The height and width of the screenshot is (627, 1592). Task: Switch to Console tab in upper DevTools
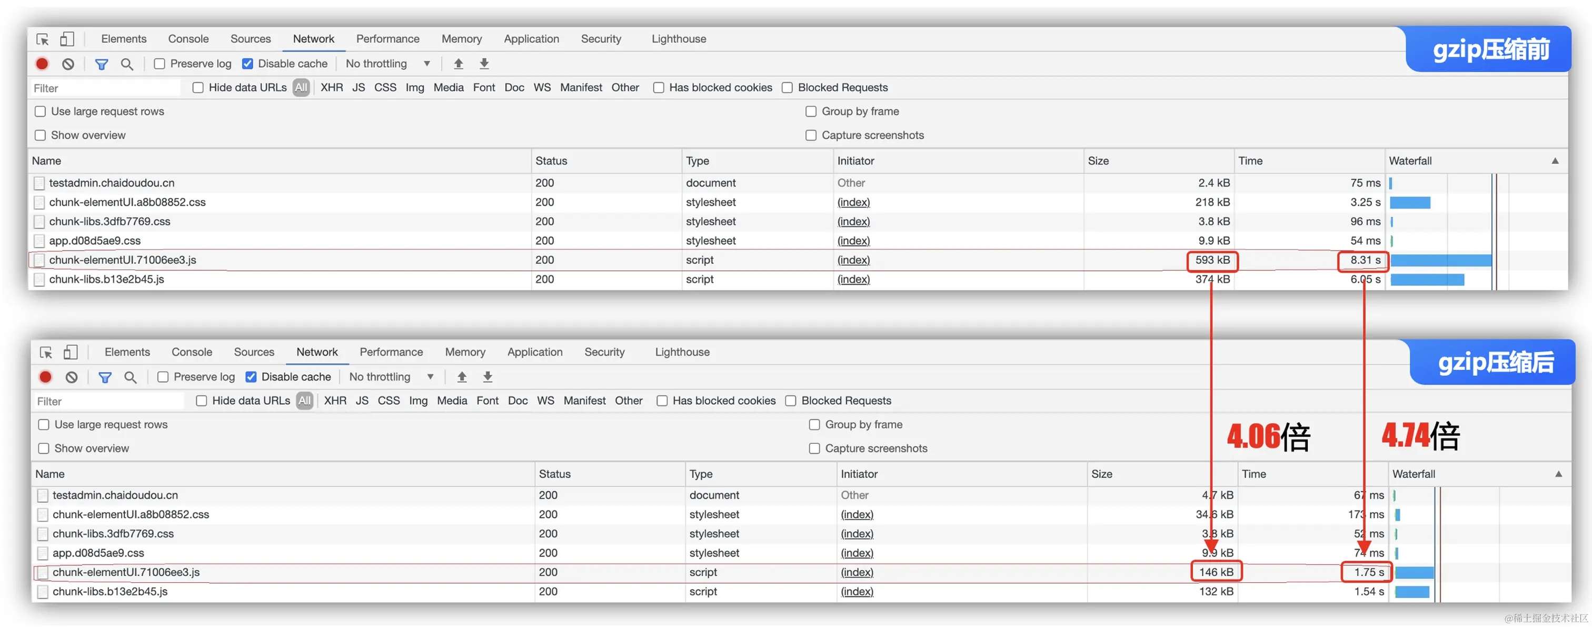point(188,39)
